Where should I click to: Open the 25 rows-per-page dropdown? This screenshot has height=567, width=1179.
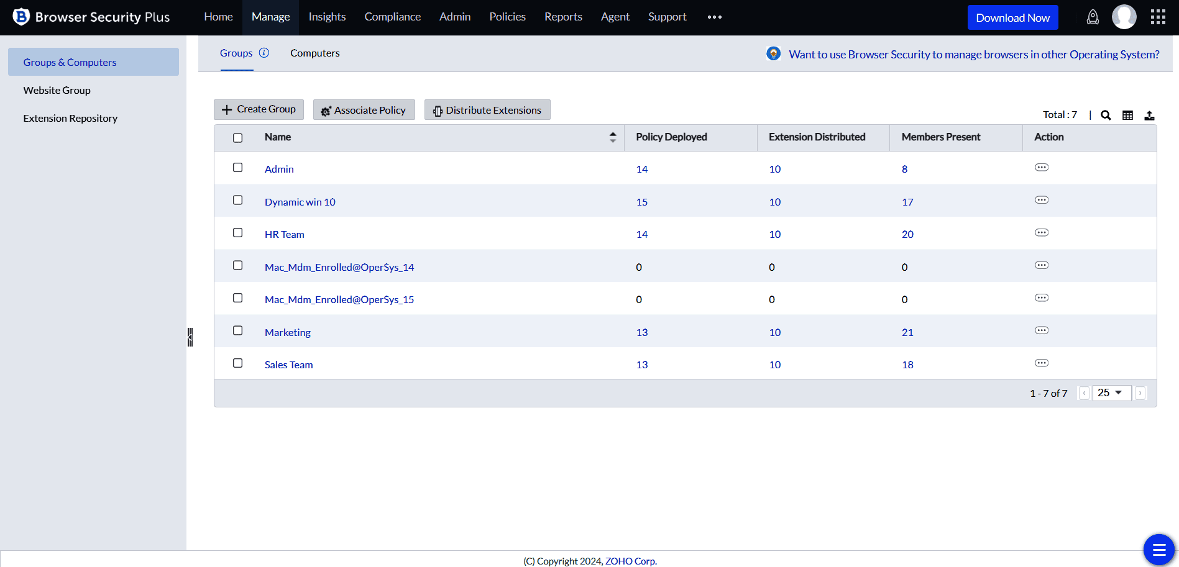1111,393
